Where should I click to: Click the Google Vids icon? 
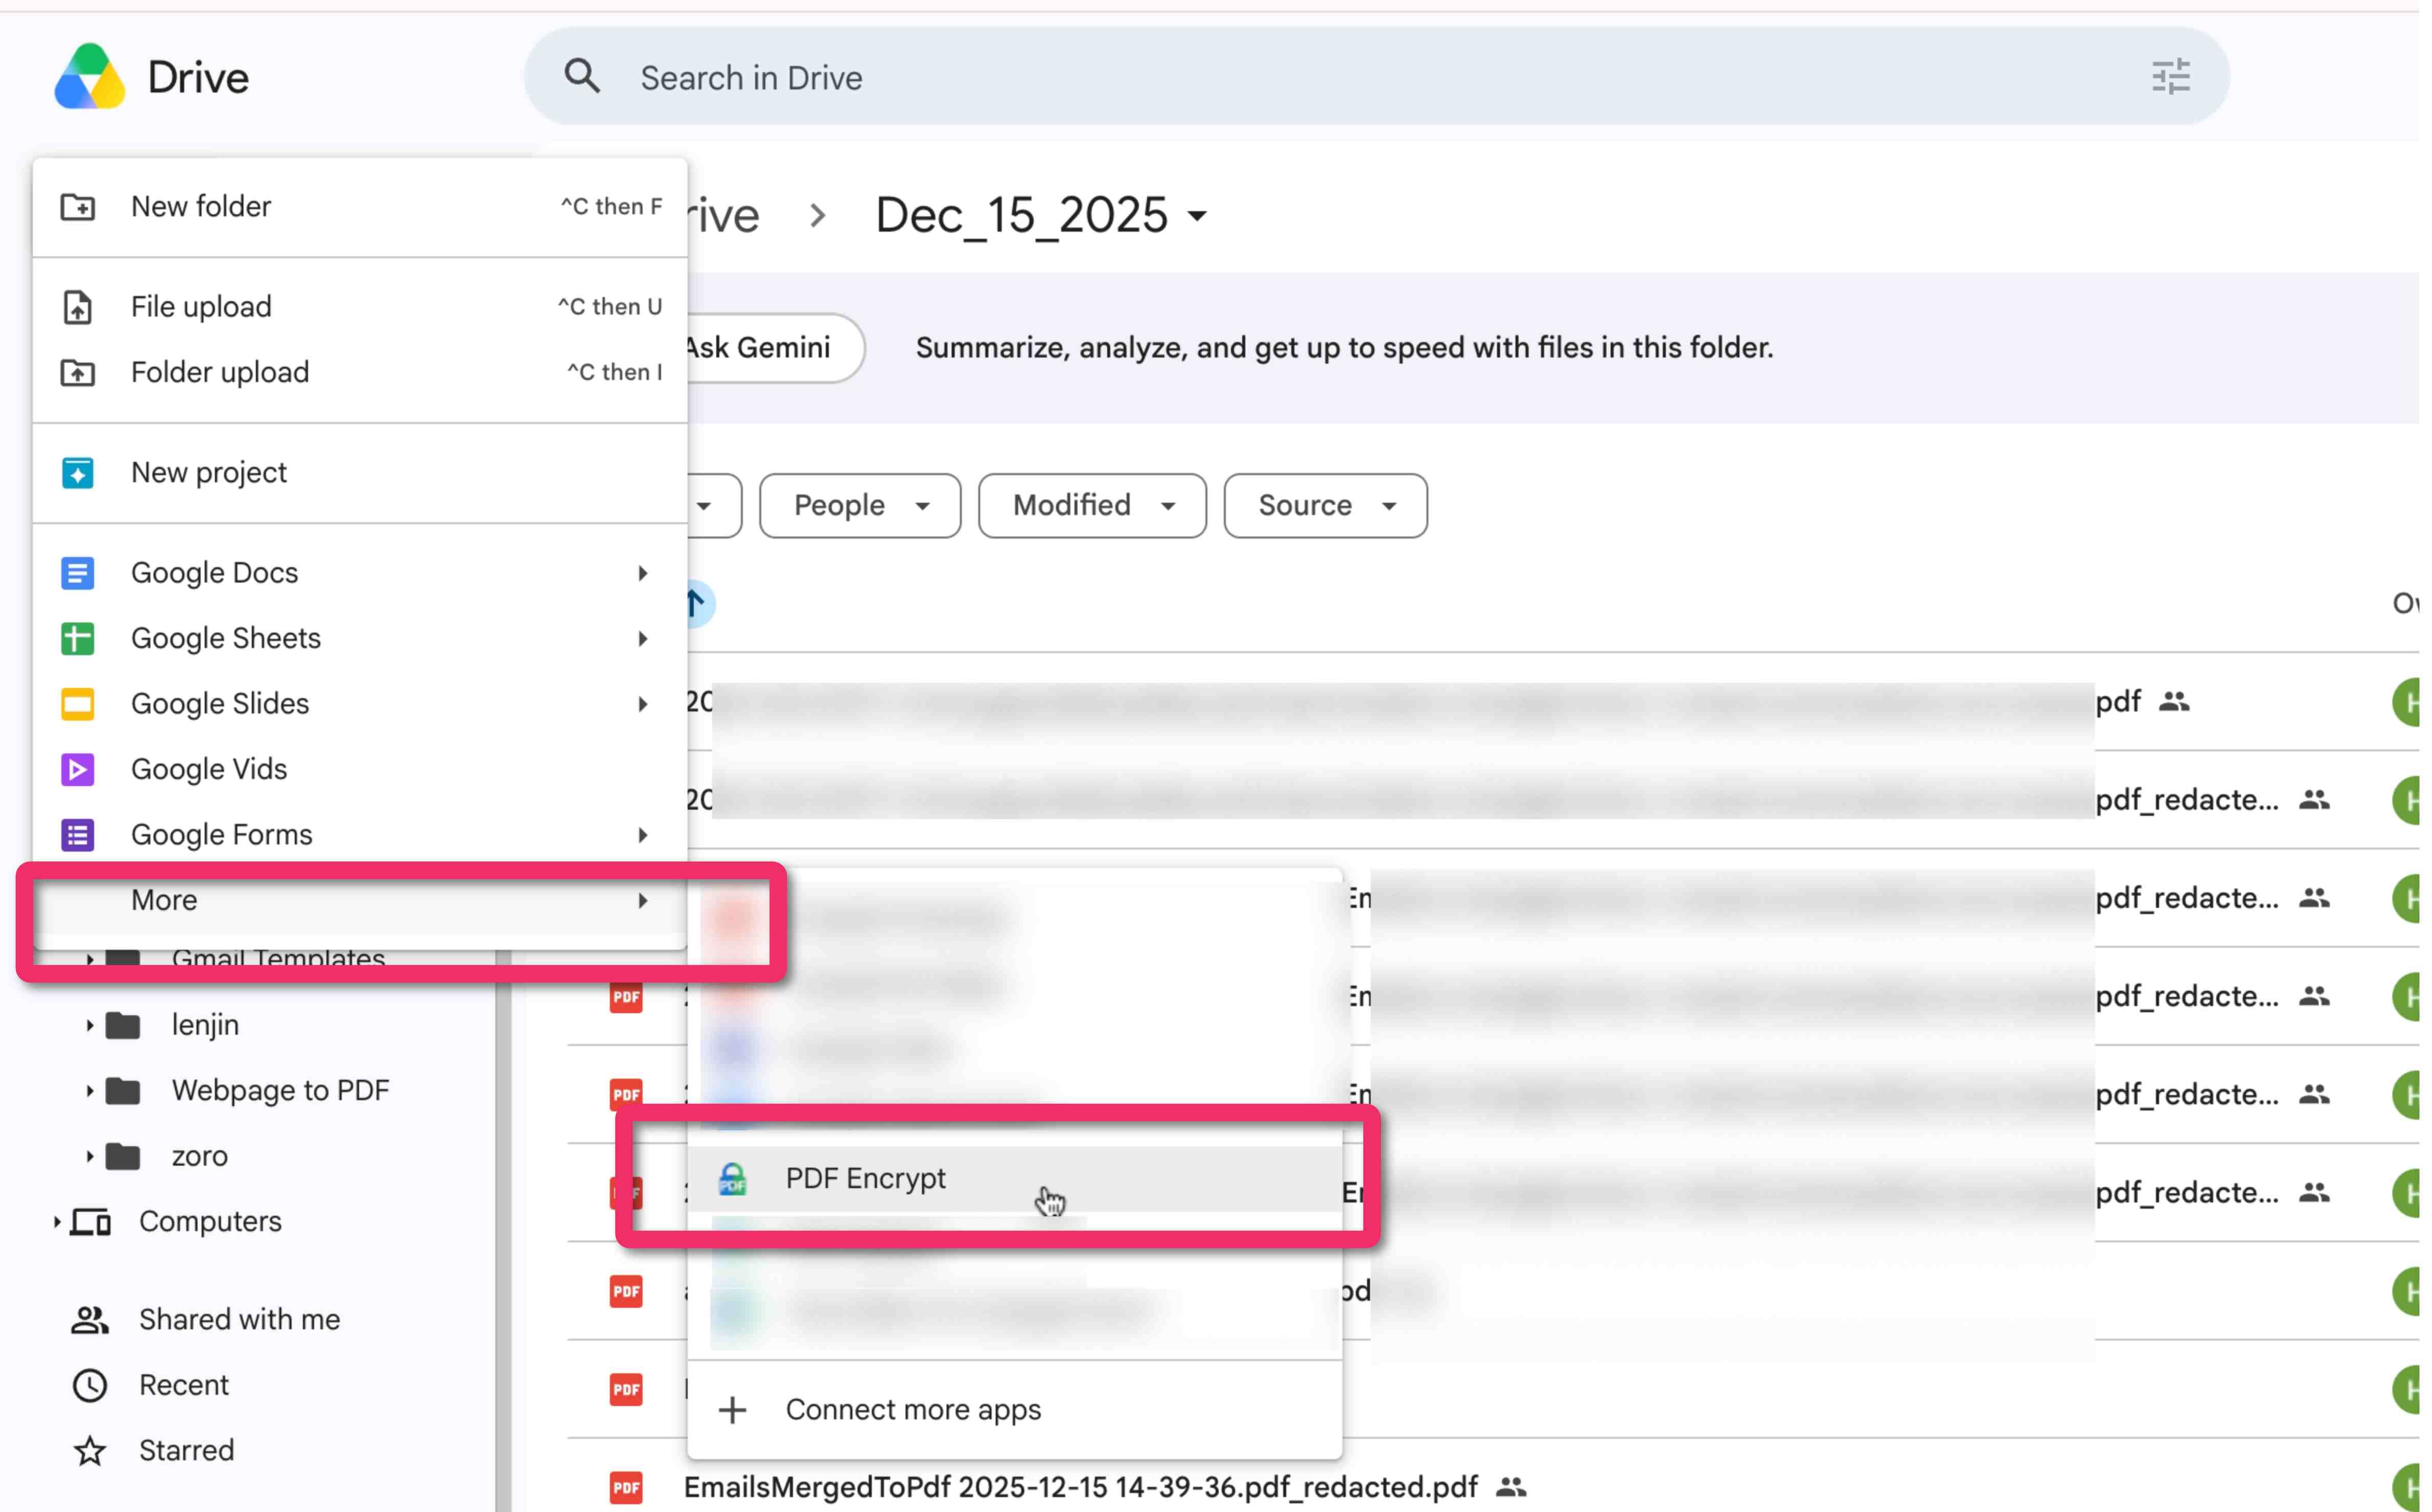point(78,770)
